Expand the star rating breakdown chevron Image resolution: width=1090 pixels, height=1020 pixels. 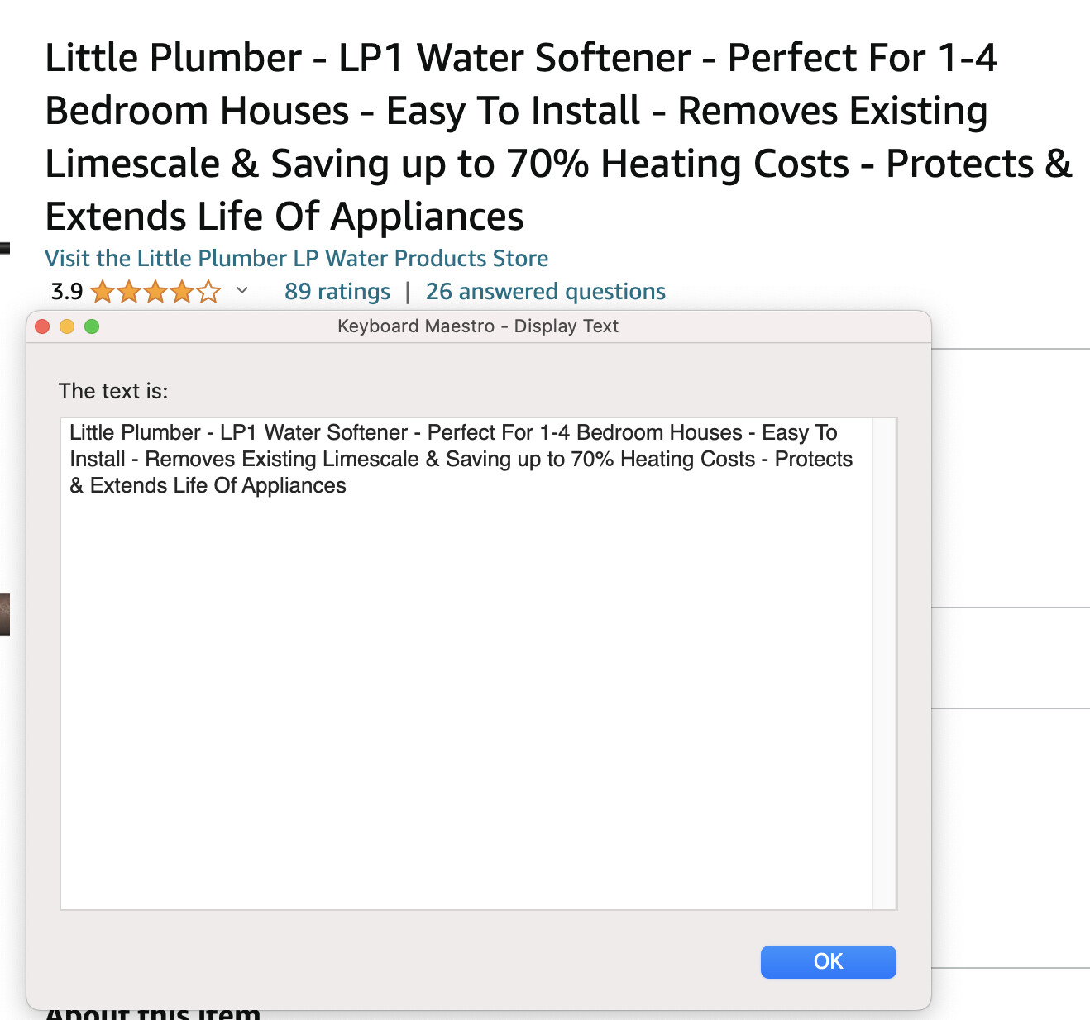pyautogui.click(x=242, y=290)
